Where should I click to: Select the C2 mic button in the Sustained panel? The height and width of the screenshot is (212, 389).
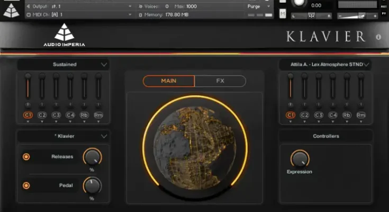[42, 114]
